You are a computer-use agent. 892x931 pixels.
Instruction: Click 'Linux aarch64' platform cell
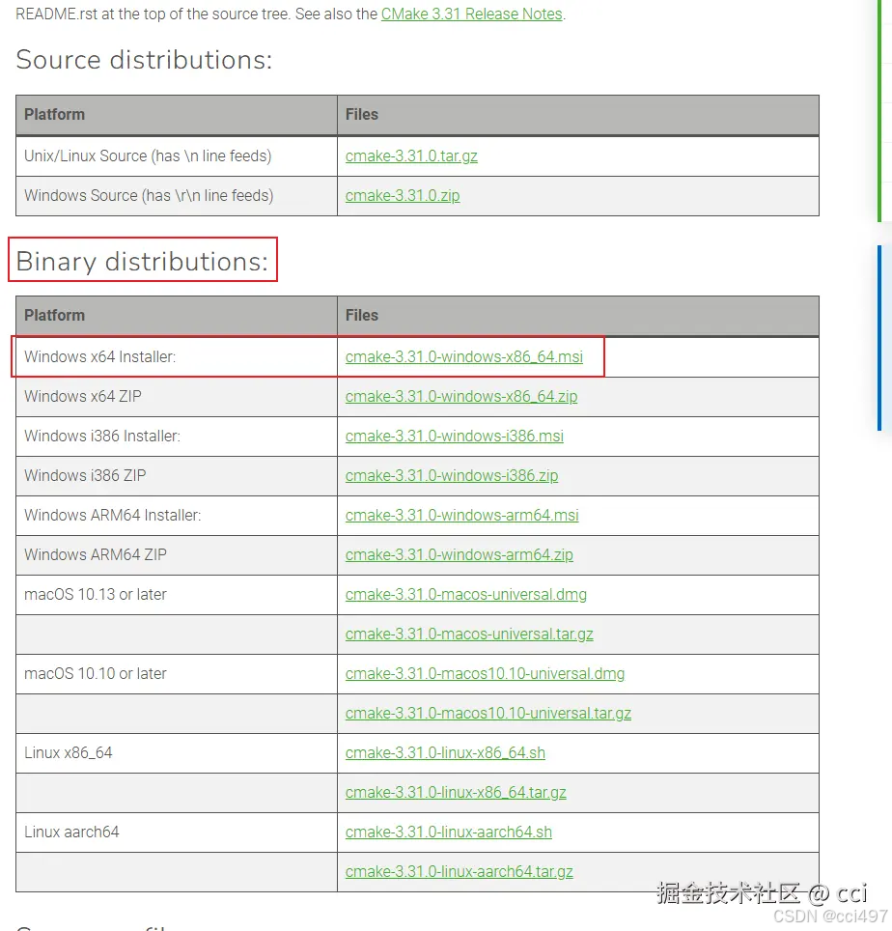click(177, 832)
